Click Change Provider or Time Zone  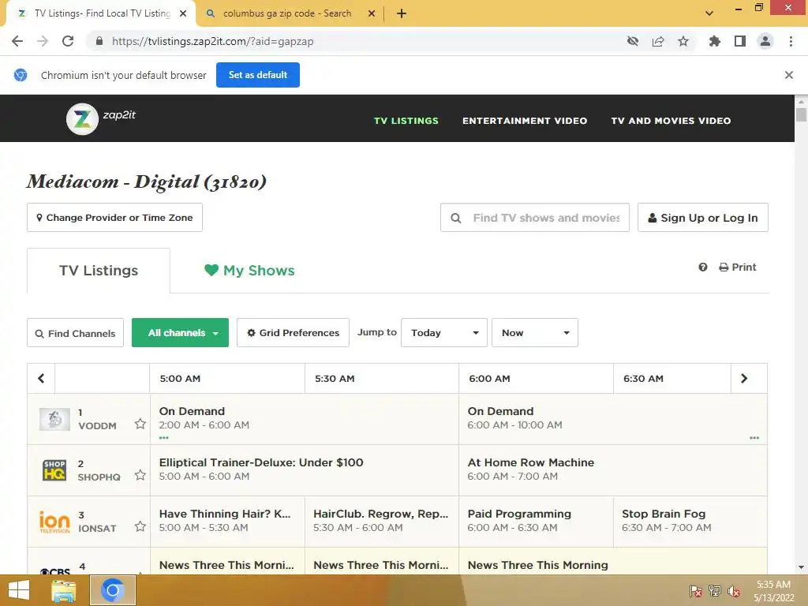[x=114, y=218]
